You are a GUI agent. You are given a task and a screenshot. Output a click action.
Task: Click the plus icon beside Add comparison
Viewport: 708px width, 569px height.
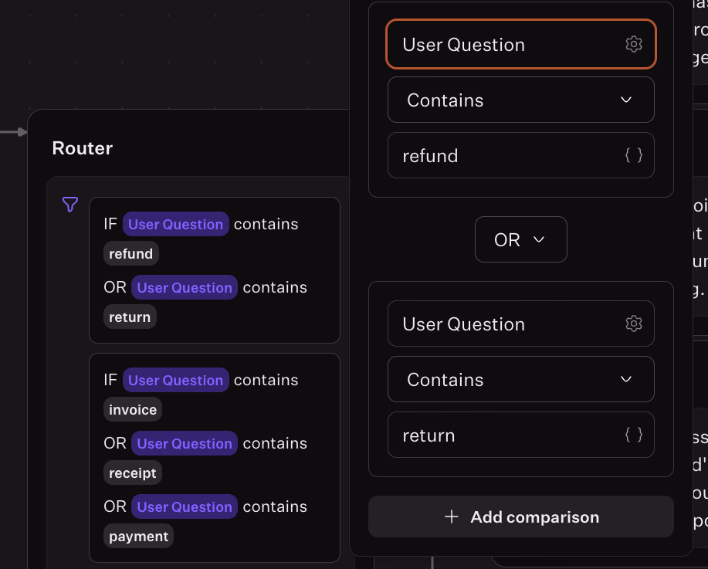point(452,517)
